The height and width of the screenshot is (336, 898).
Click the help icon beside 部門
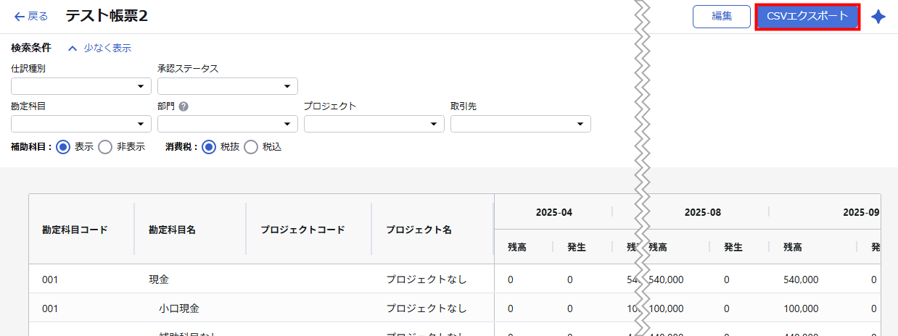(184, 106)
